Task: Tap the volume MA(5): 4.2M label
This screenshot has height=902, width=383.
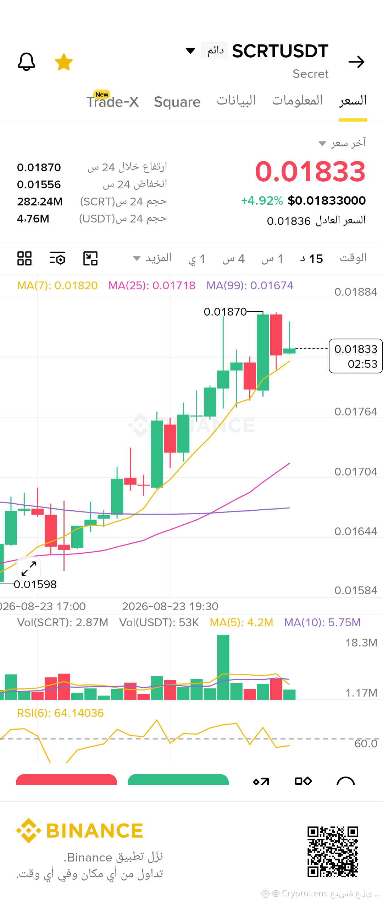Action: pyautogui.click(x=242, y=622)
